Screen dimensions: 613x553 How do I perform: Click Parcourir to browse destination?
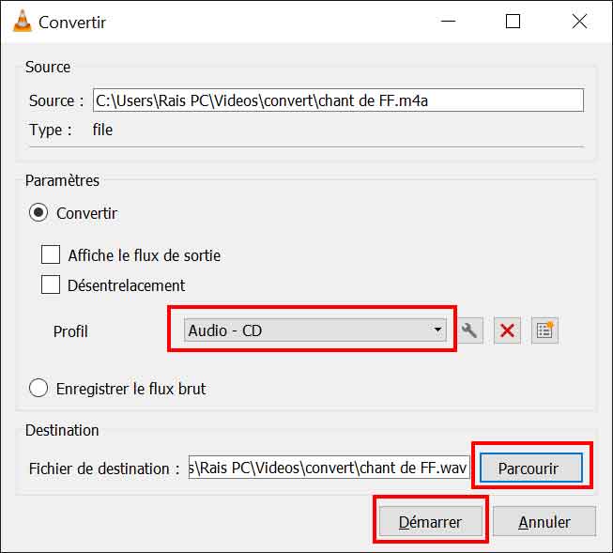531,468
